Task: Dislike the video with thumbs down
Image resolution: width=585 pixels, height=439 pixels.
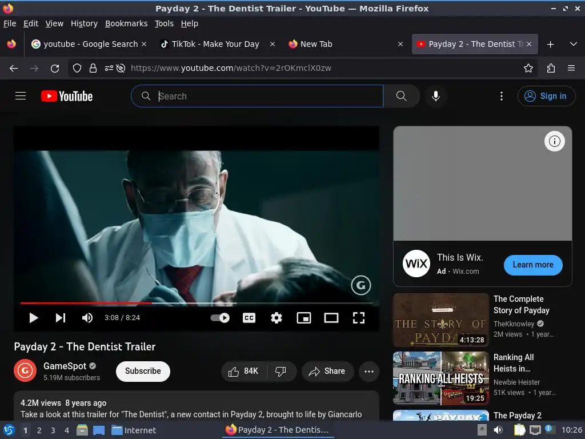Action: click(x=281, y=371)
